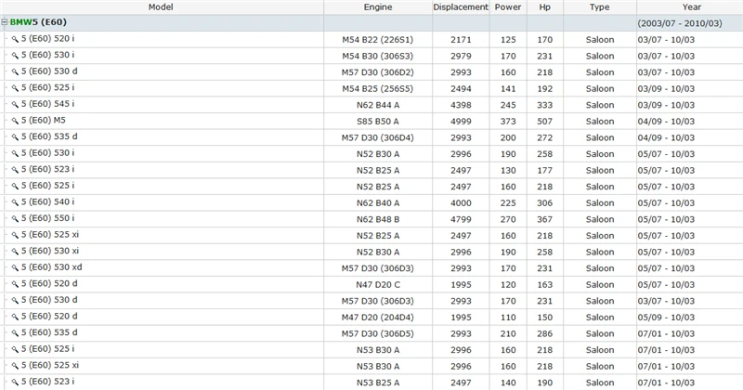Click Hp value 306

[545, 203]
